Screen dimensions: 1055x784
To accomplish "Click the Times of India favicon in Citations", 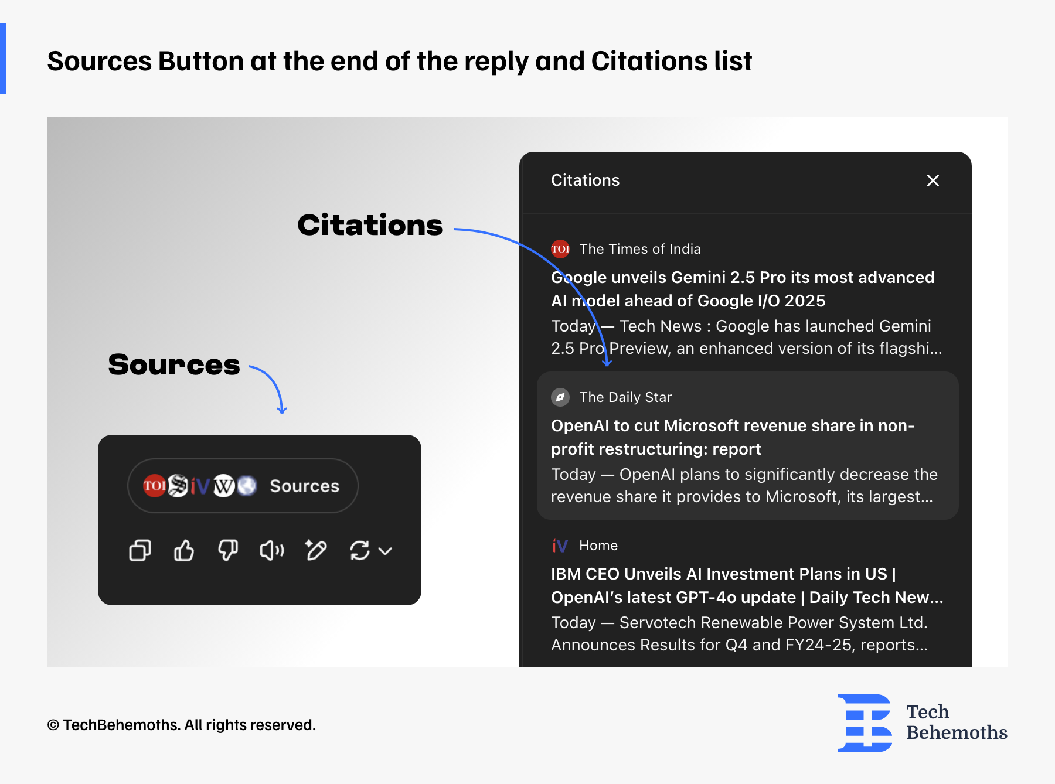I will 560,249.
